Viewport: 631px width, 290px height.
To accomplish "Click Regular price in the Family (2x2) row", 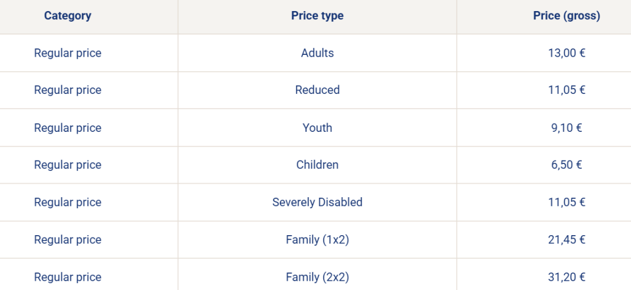I will (x=68, y=277).
